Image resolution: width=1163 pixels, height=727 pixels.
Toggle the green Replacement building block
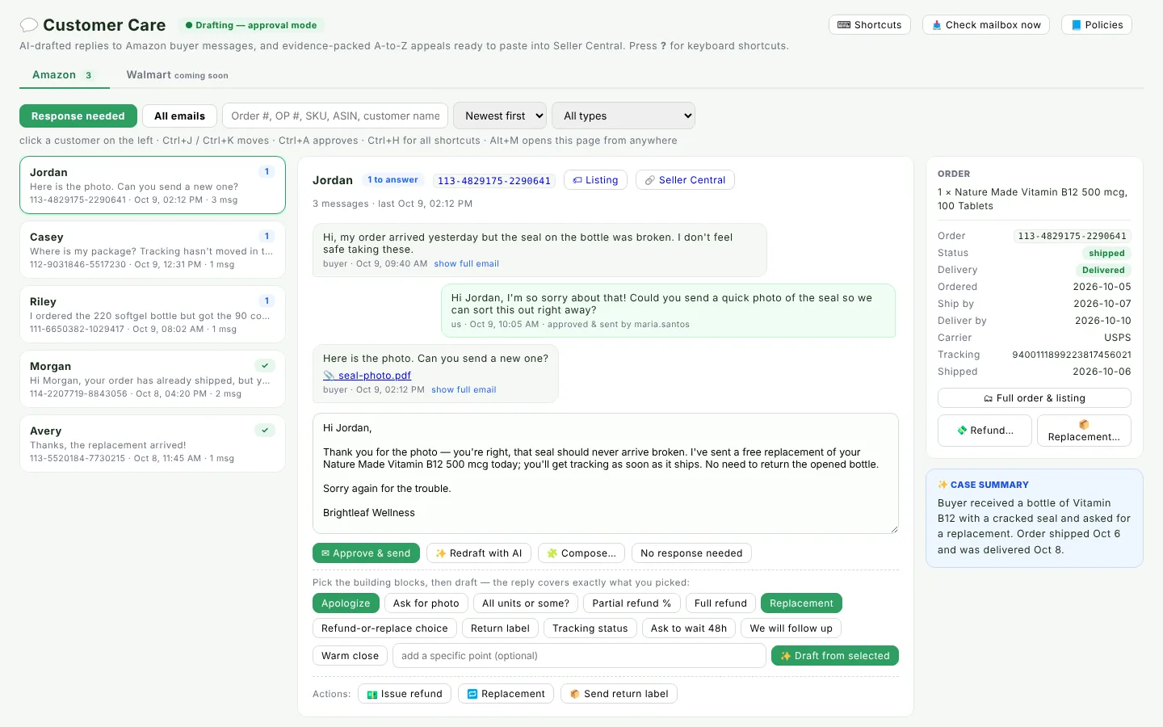(801, 603)
